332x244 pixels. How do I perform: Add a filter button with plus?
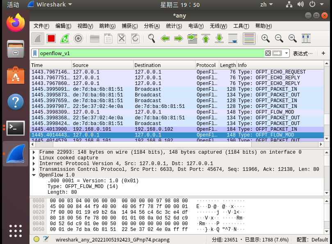click(x=323, y=53)
